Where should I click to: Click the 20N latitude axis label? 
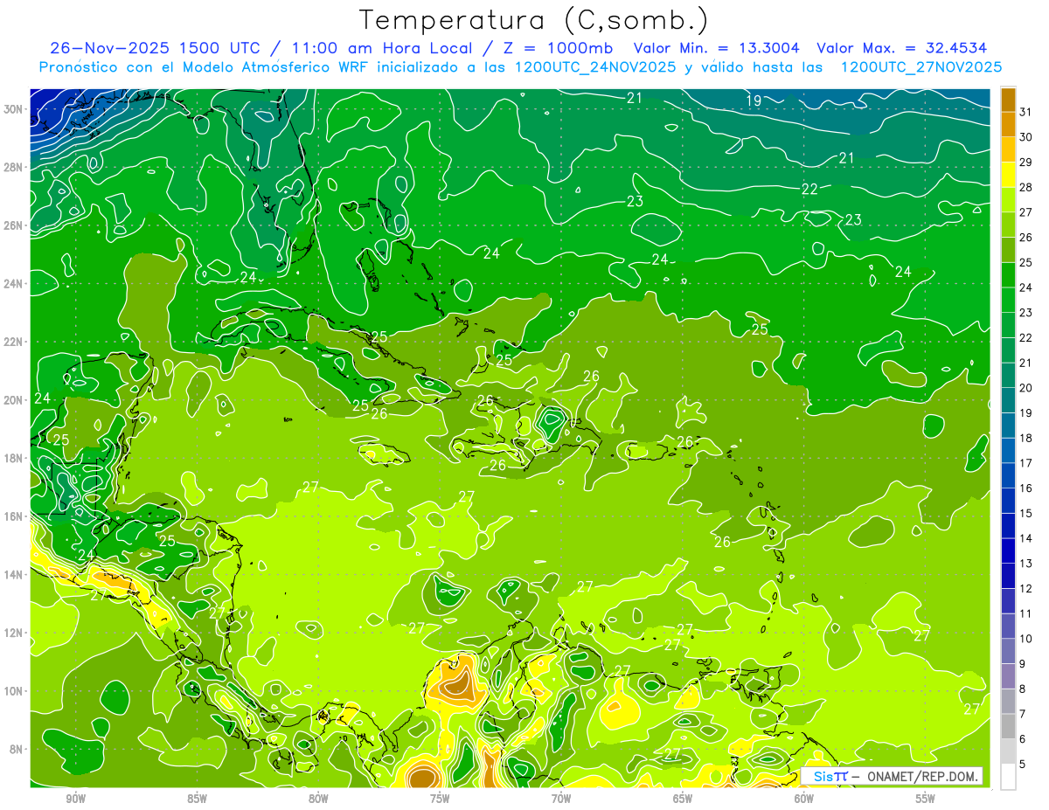pos(14,400)
